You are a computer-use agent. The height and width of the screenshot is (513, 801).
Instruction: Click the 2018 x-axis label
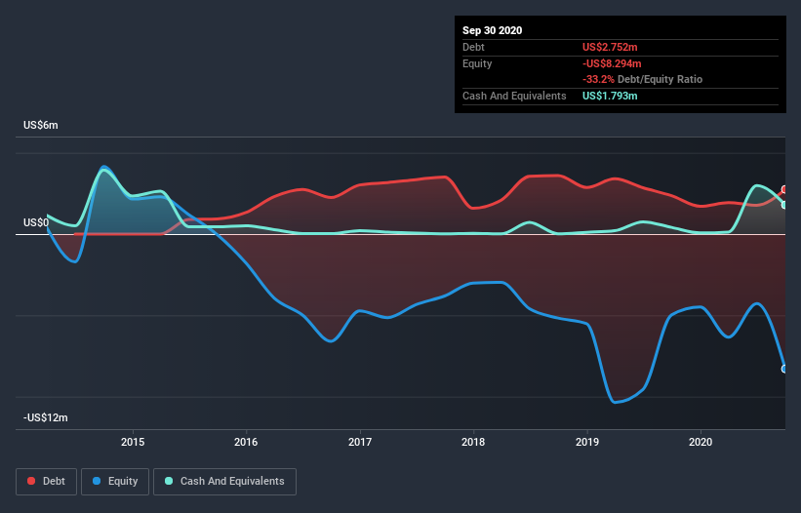click(x=473, y=442)
